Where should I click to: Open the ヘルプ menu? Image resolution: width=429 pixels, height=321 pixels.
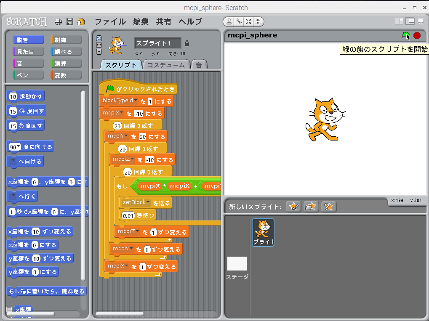tap(190, 21)
